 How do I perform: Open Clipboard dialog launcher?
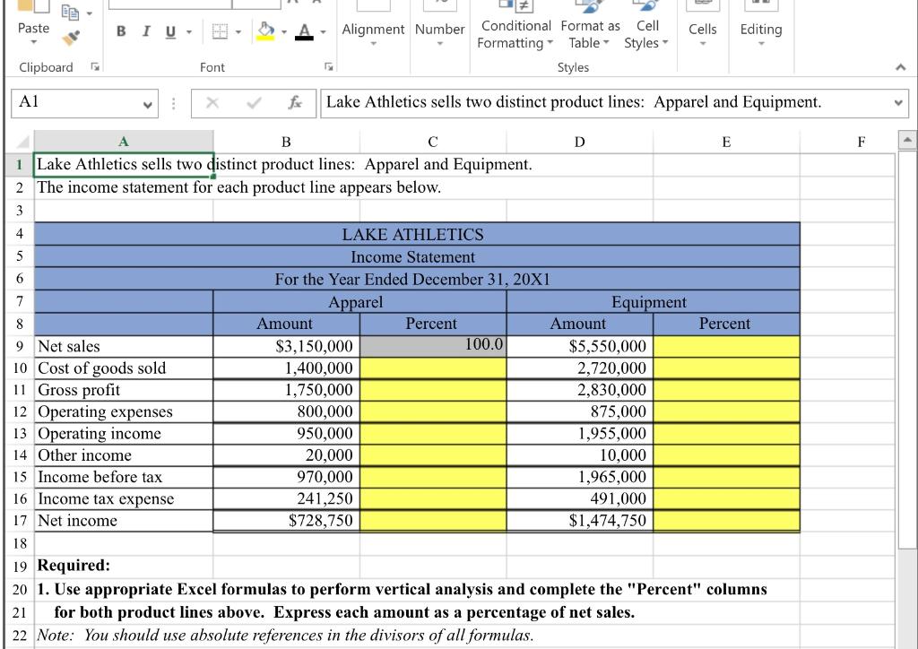pos(94,66)
